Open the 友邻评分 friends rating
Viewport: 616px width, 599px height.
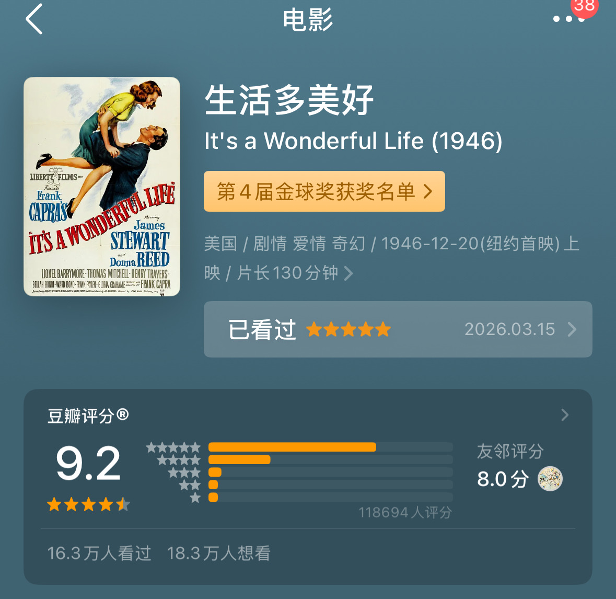[x=510, y=451]
